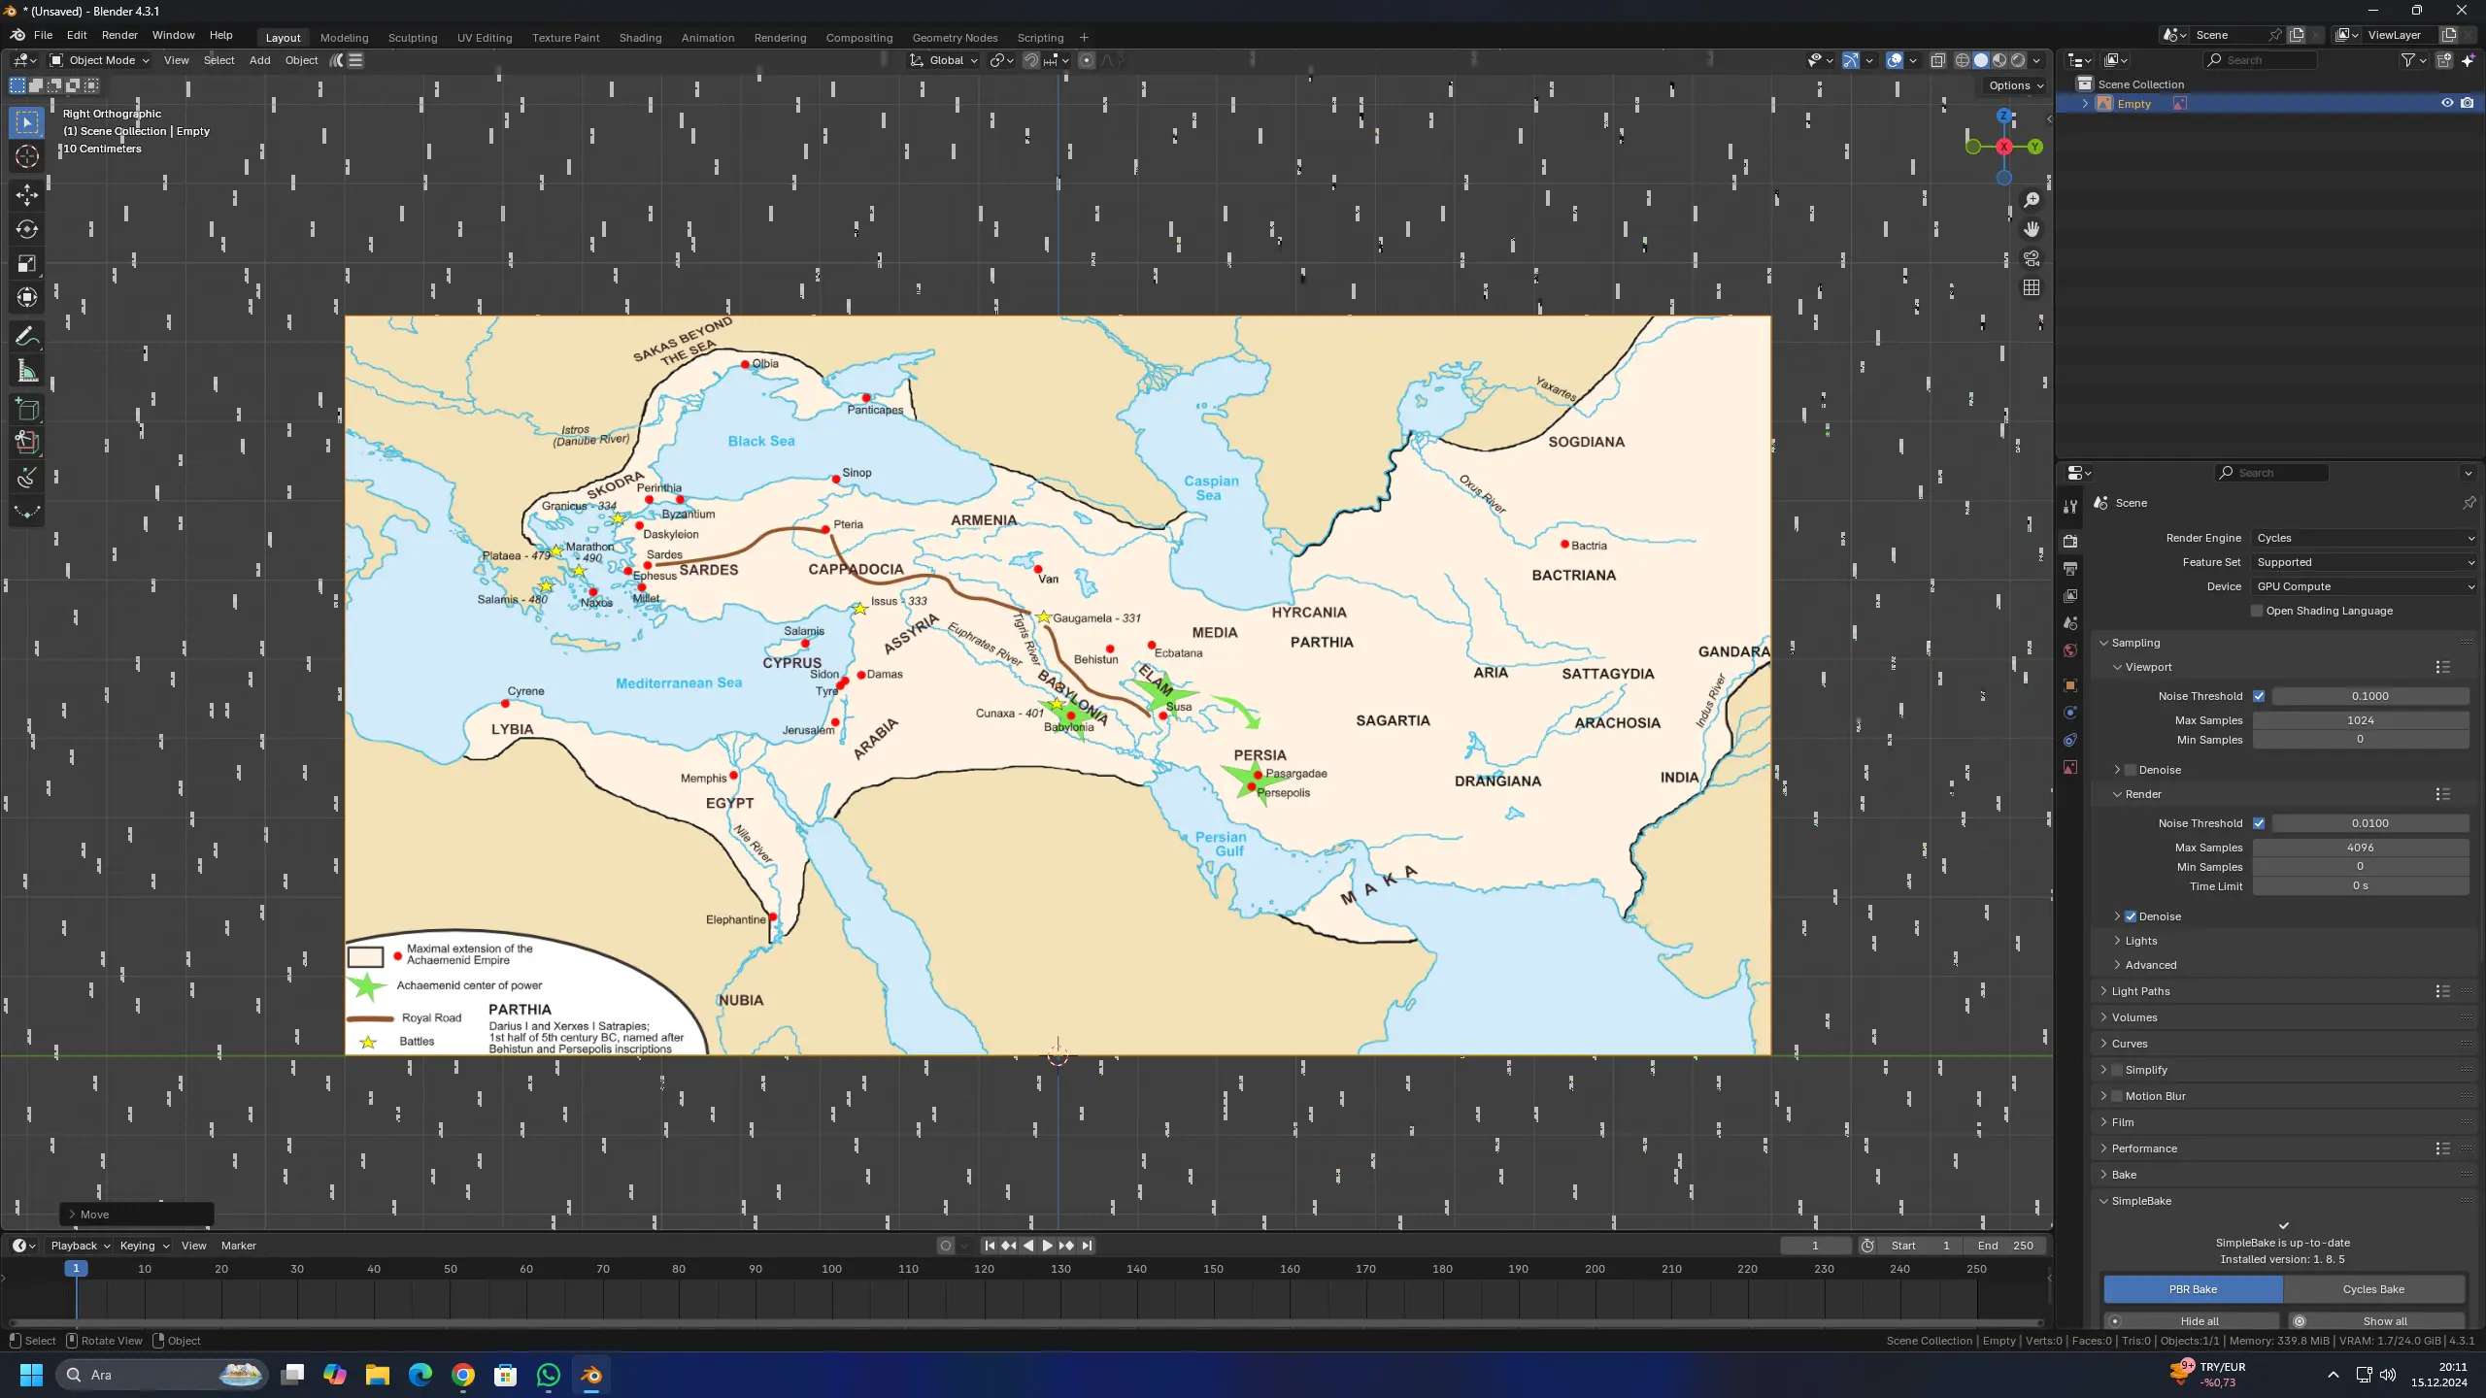Open the Render Engine dropdown
The width and height of the screenshot is (2486, 1398).
click(x=2365, y=538)
